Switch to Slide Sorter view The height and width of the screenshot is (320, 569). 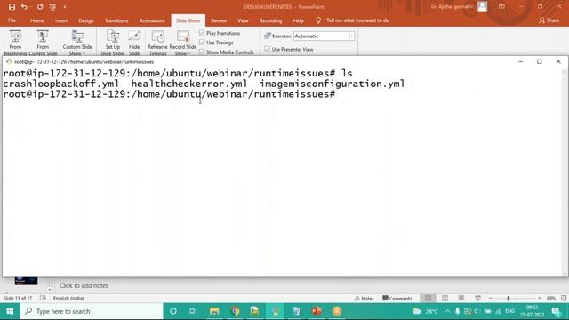pos(445,299)
